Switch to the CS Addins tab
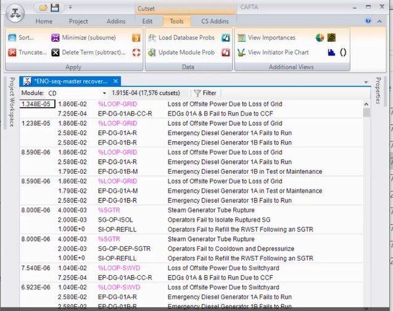 pyautogui.click(x=214, y=21)
